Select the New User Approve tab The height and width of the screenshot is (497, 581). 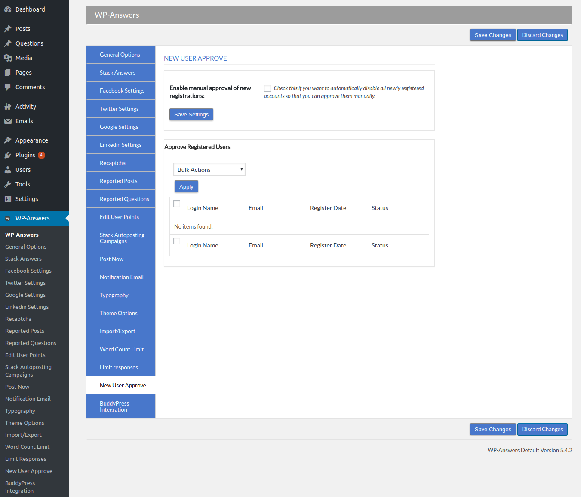(121, 385)
